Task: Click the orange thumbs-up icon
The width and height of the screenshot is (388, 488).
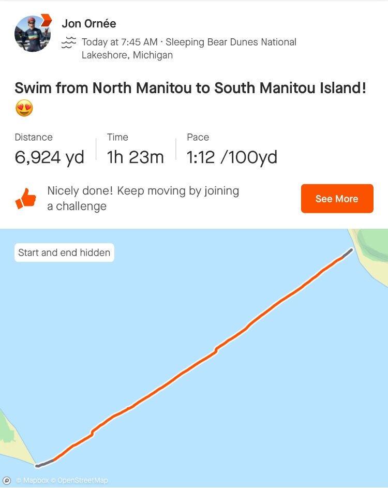Action: click(26, 199)
